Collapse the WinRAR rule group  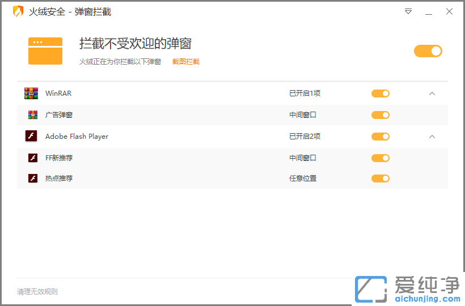[x=432, y=93]
